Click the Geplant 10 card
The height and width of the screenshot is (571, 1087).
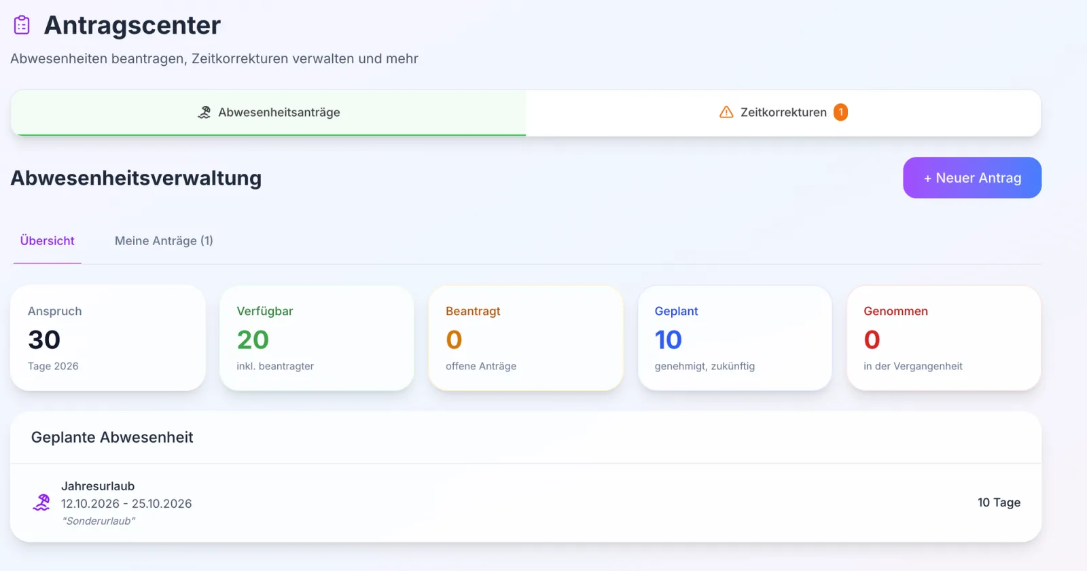(735, 338)
